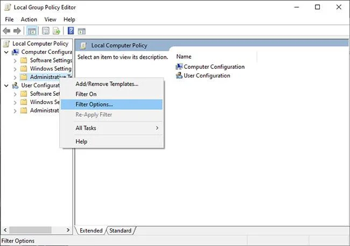
Task: Select Windows Settings under Computer Configuration
Action: tap(51, 68)
